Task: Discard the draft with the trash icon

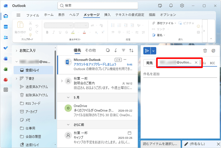Action: [205, 51]
